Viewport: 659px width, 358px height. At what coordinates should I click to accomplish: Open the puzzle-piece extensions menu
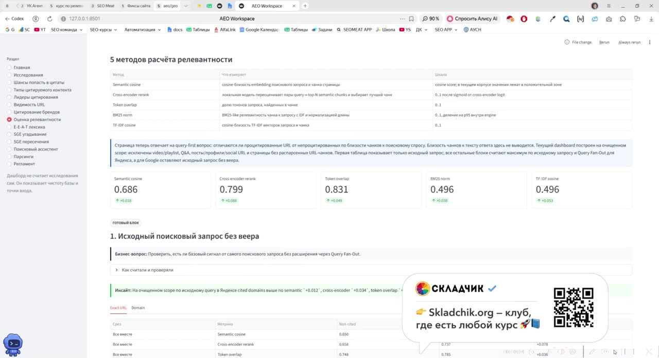[x=623, y=19]
